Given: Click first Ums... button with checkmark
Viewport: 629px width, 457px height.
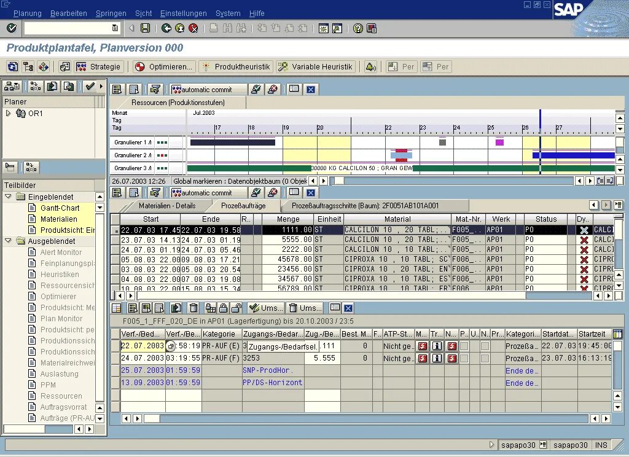Looking at the screenshot, I should click(x=265, y=308).
